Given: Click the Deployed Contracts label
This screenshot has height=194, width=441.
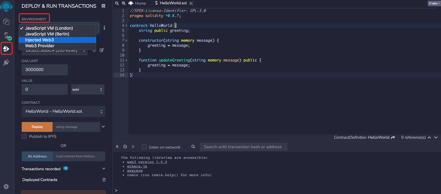Looking at the screenshot, I should pyautogui.click(x=40, y=180).
